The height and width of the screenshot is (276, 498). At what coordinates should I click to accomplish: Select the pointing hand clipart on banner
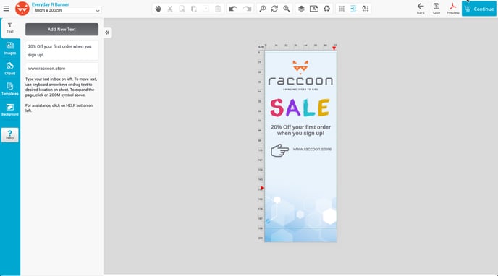pos(279,150)
